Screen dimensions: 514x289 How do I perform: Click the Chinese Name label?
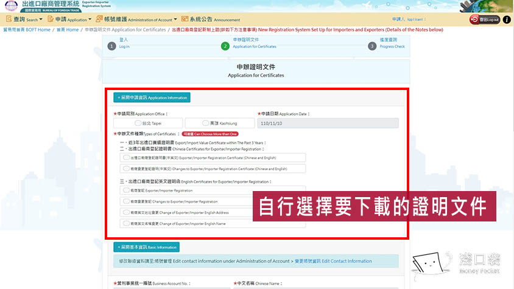(x=258, y=284)
